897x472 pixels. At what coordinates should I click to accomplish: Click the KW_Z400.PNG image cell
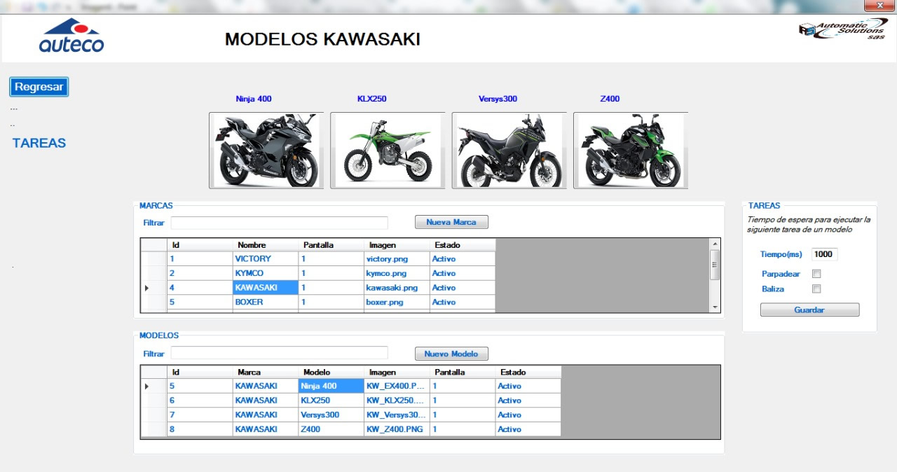point(397,429)
